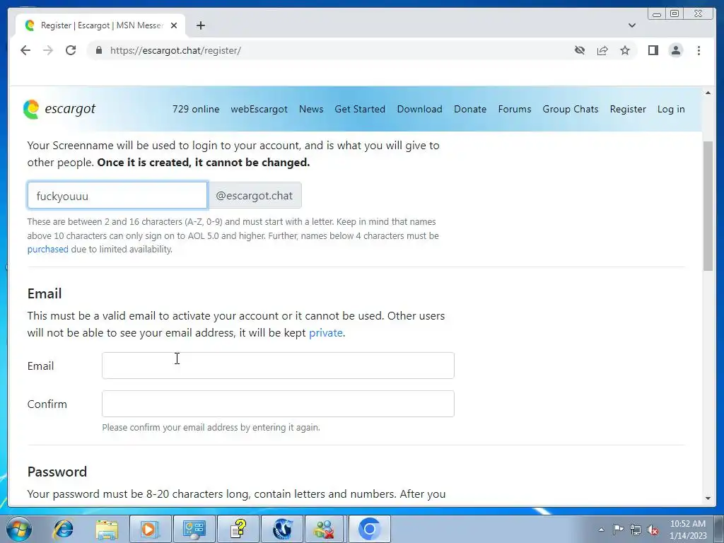This screenshot has height=543, width=724.
Task: Click the @escargot.chat suffix label
Action: [x=255, y=195]
